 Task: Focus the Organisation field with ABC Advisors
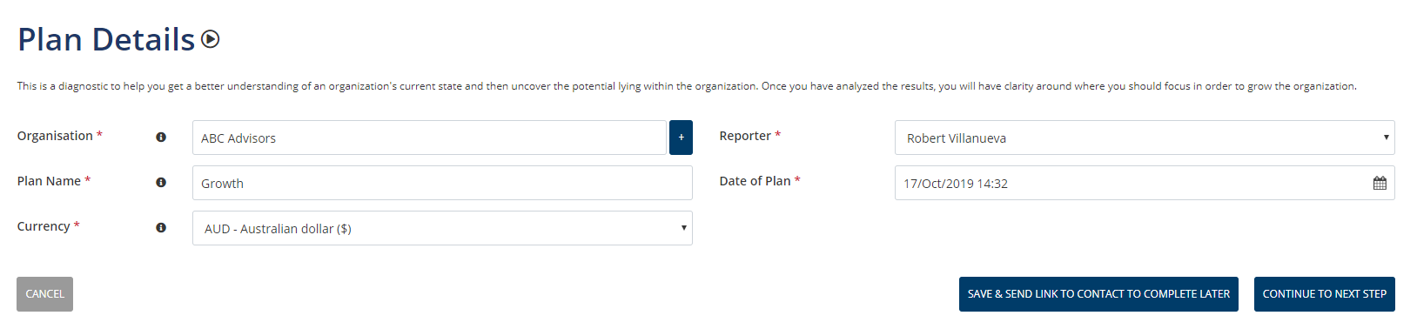[x=429, y=138]
